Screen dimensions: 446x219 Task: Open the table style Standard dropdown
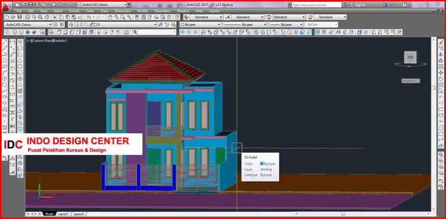289,17
